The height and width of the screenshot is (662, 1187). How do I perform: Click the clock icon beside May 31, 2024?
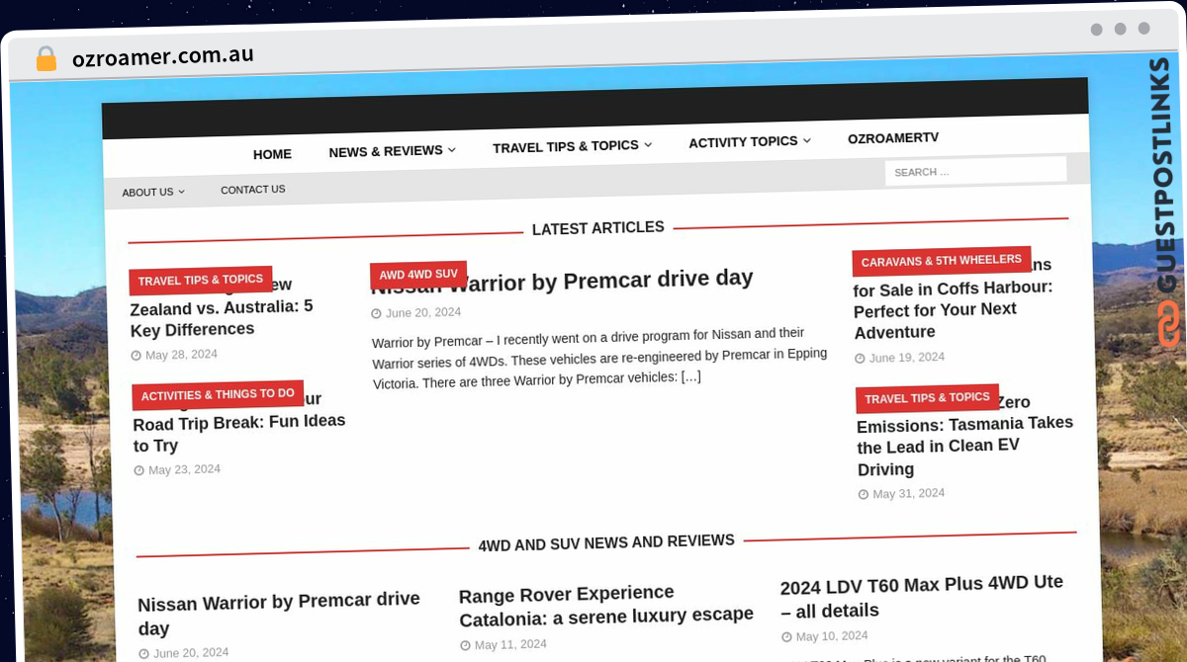tap(864, 494)
